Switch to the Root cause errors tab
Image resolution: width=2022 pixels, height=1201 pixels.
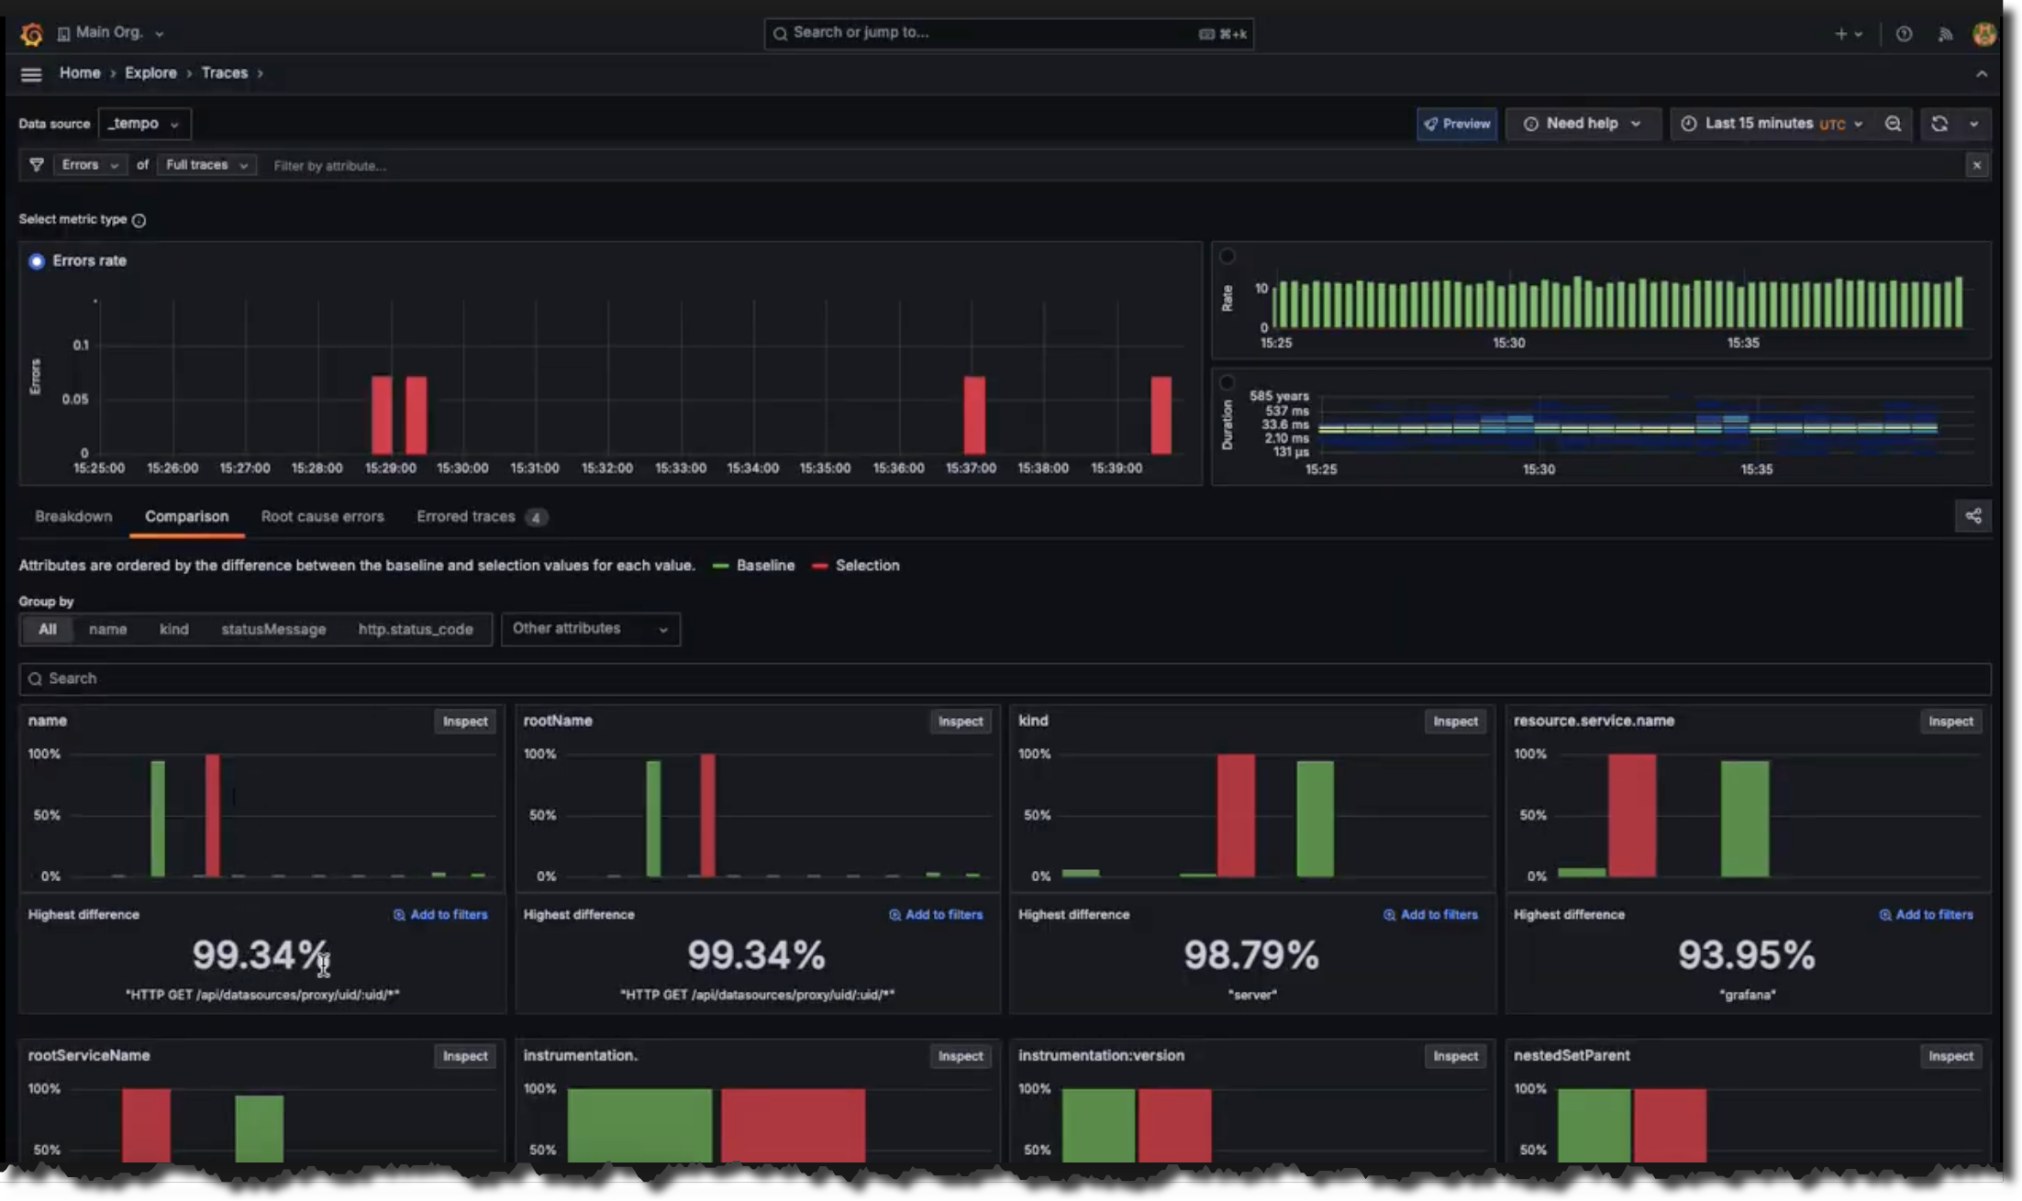322,516
